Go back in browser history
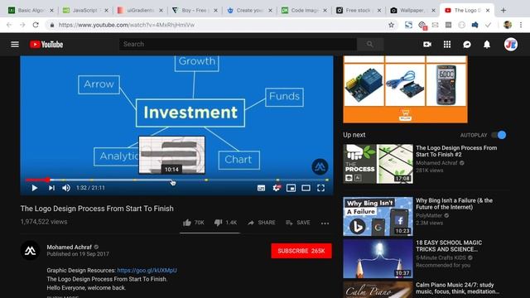Viewport: 530px width, 298px height. [x=9, y=25]
